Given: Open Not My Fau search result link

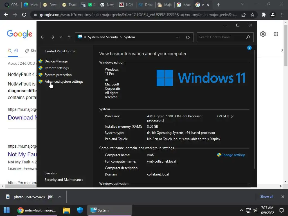Looking at the screenshot, I should [22, 154].
